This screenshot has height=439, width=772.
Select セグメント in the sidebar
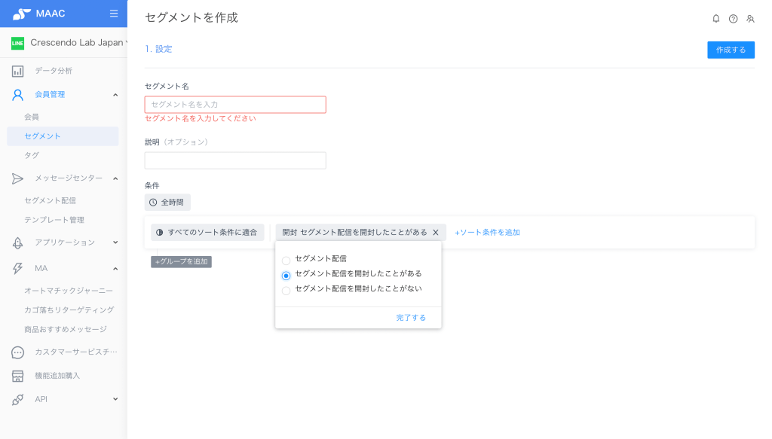point(63,136)
